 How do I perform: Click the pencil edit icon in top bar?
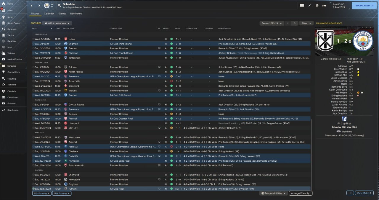pos(310,6)
